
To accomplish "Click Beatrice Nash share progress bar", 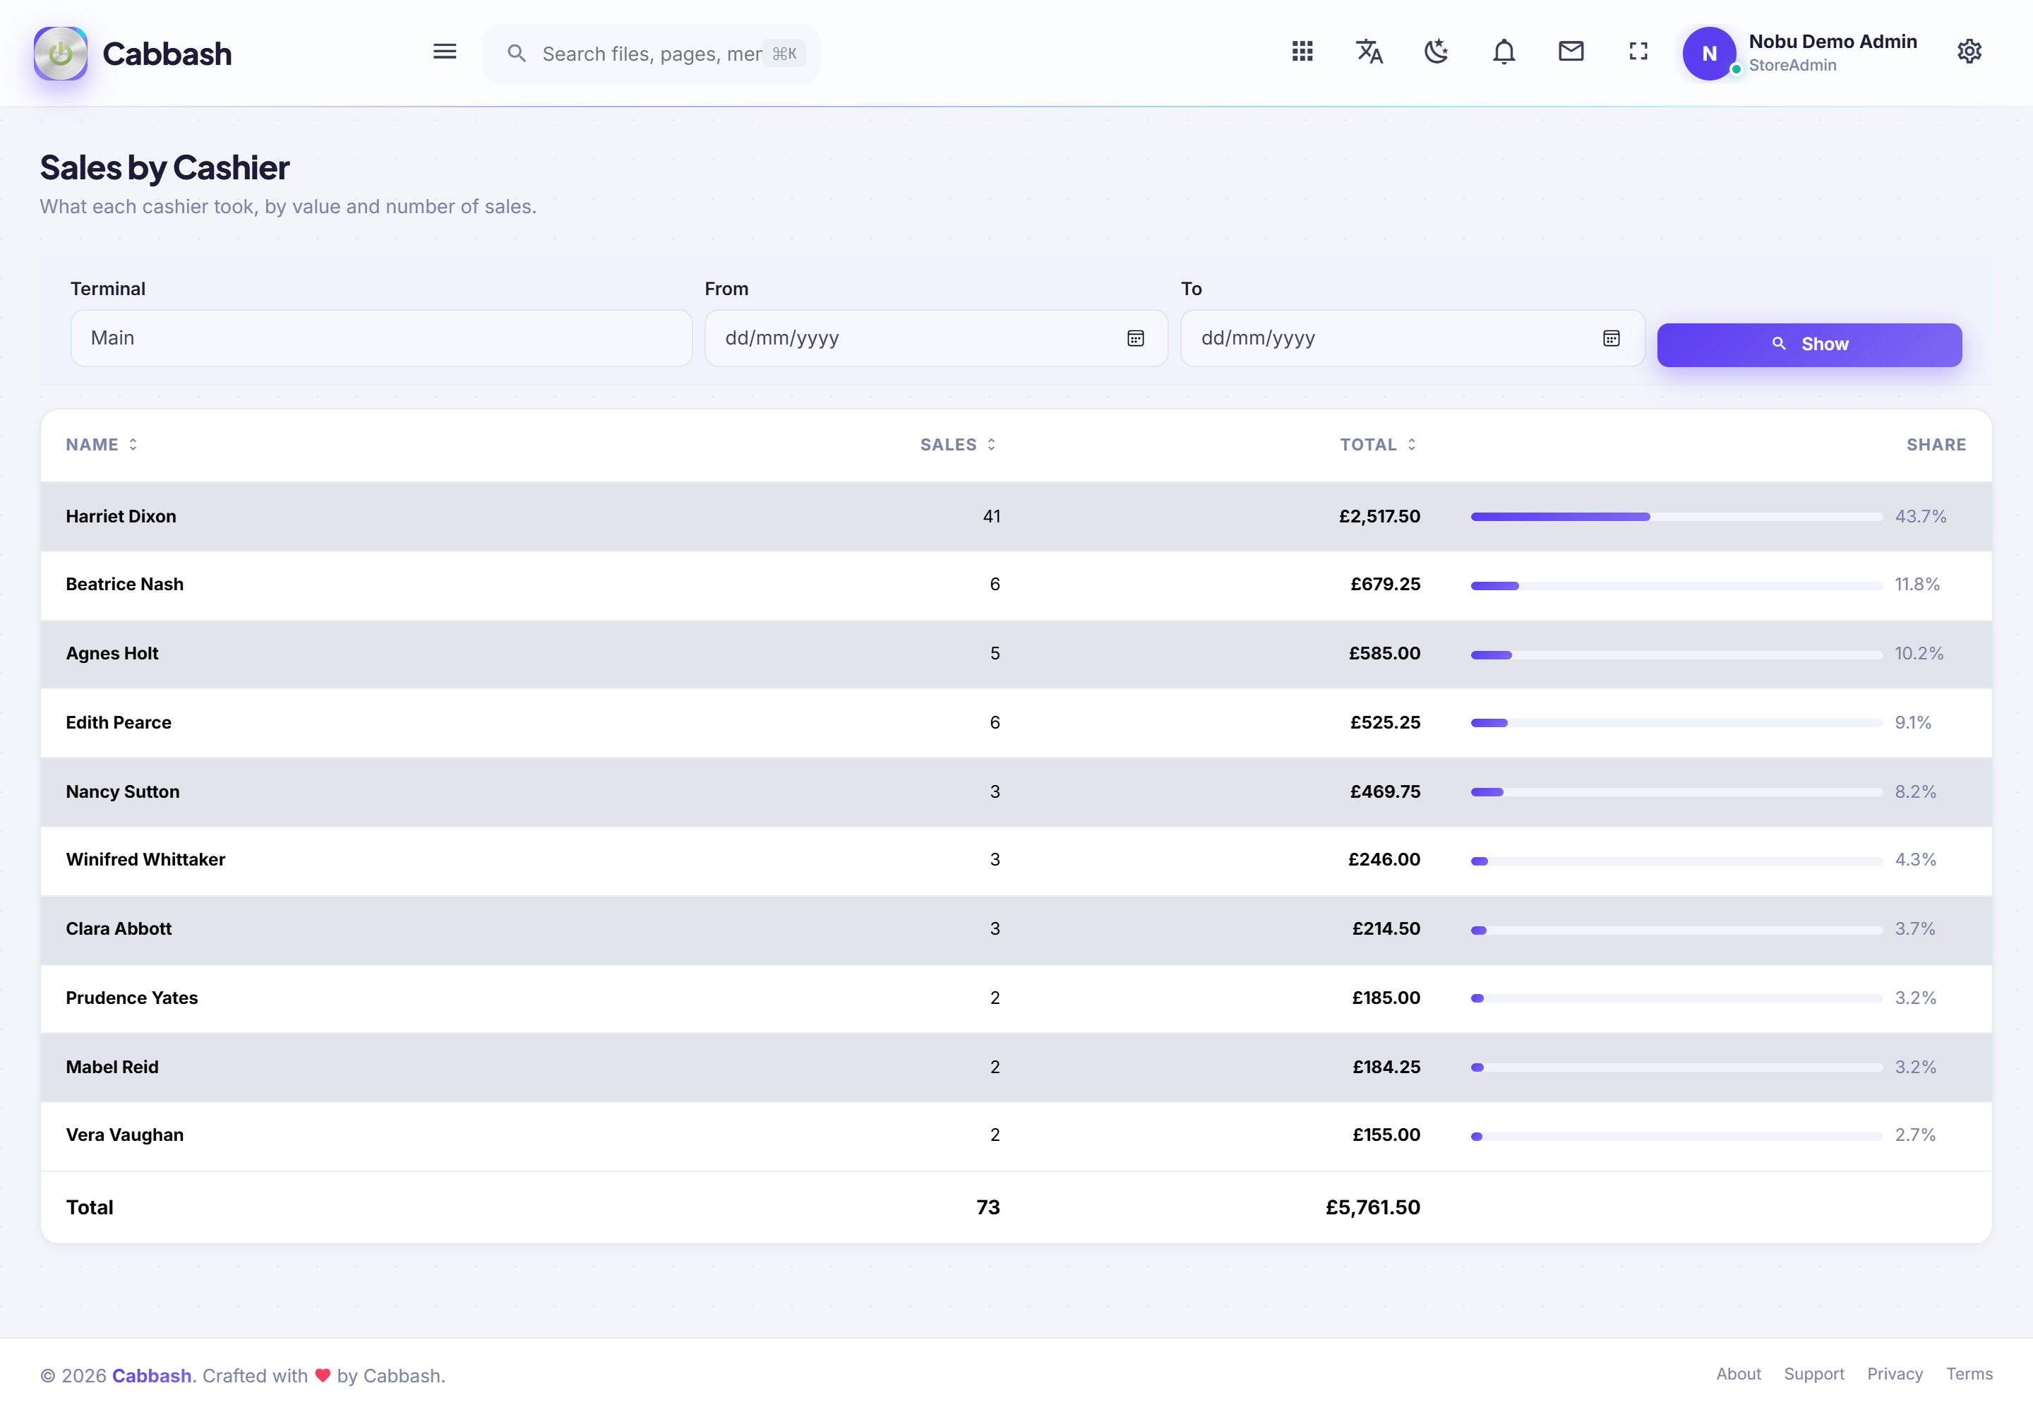I will click(1677, 586).
